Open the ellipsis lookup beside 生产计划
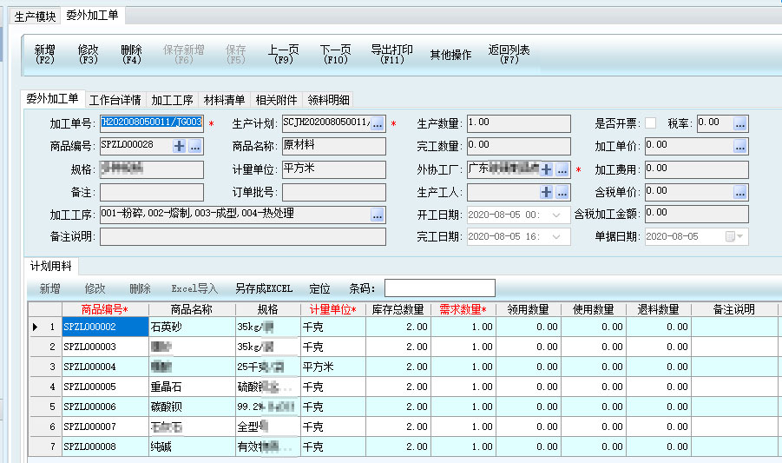782x463 pixels. pos(378,123)
